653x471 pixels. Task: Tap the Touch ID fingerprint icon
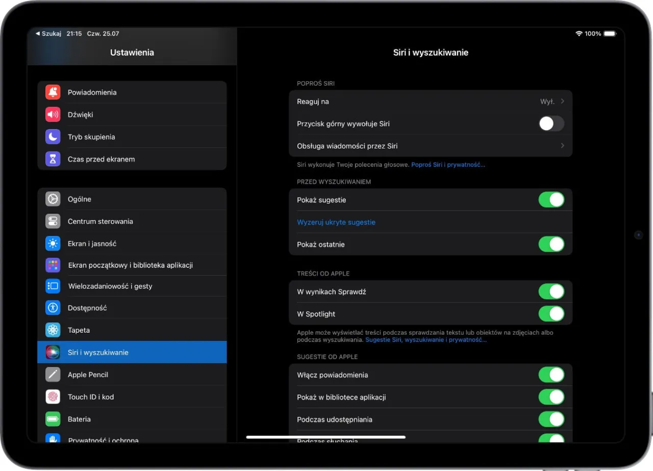[x=53, y=396]
